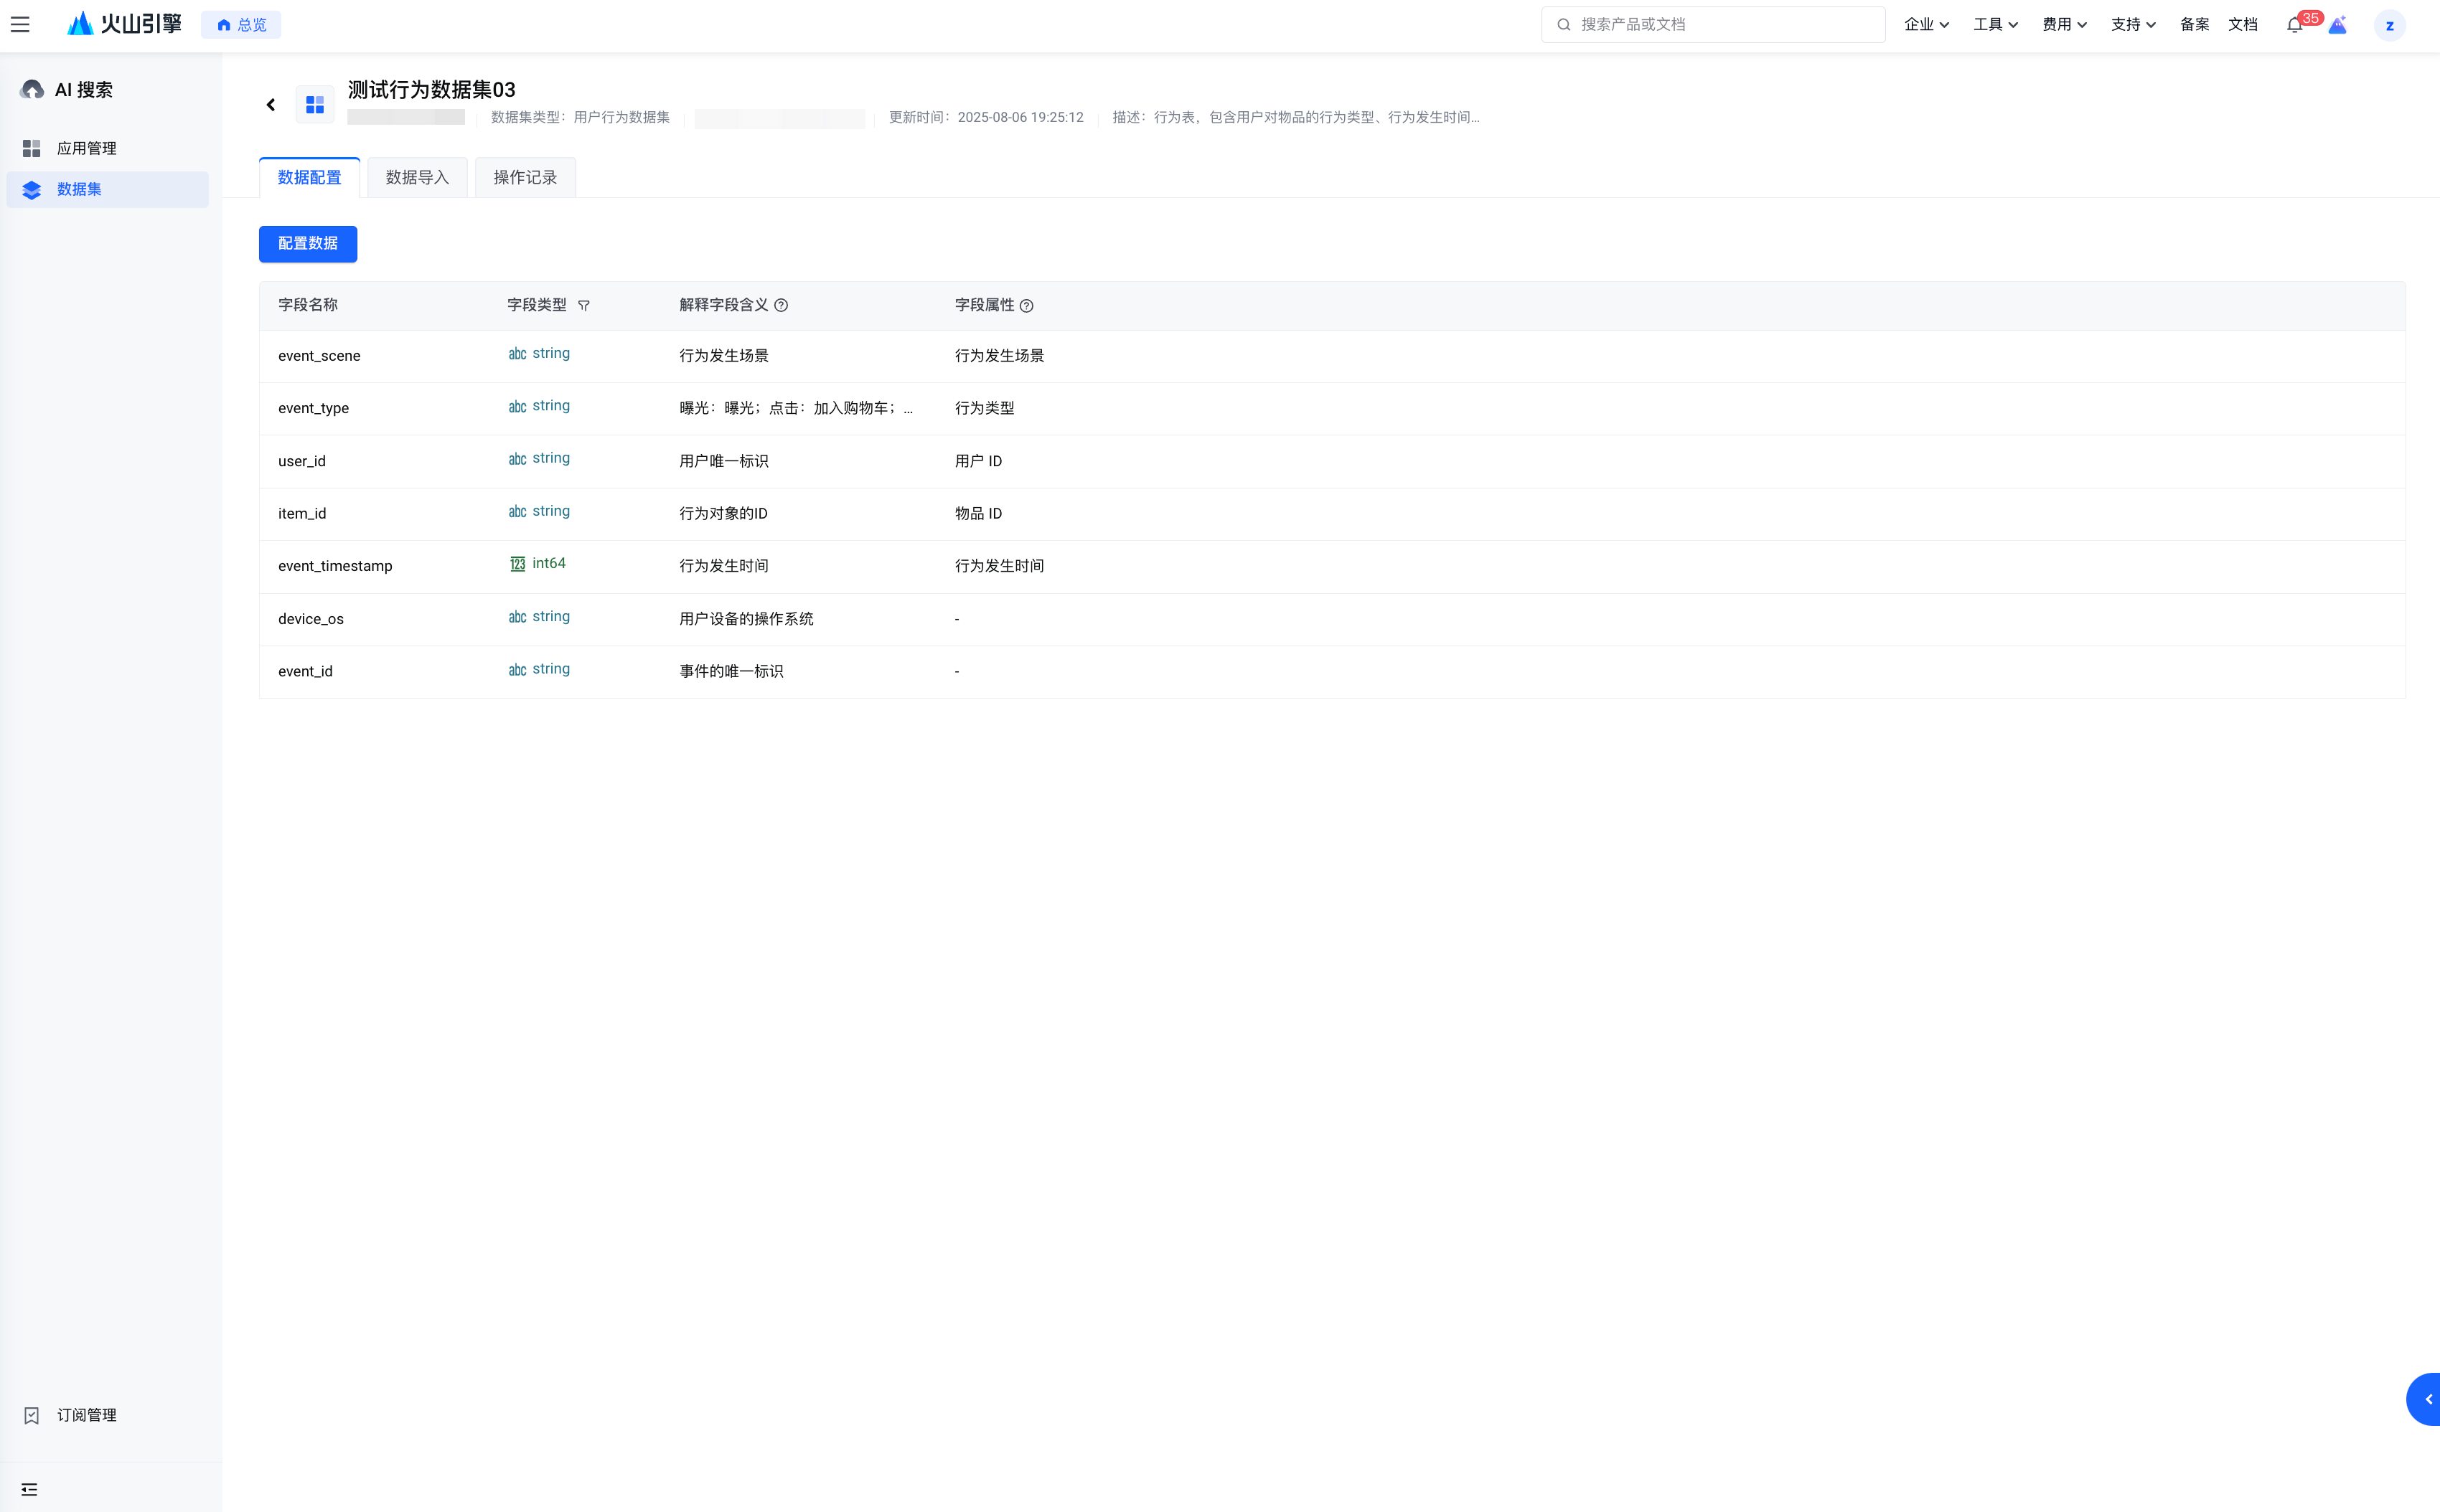Open the 支持 dropdown menu
The image size is (2440, 1512).
2133,24
